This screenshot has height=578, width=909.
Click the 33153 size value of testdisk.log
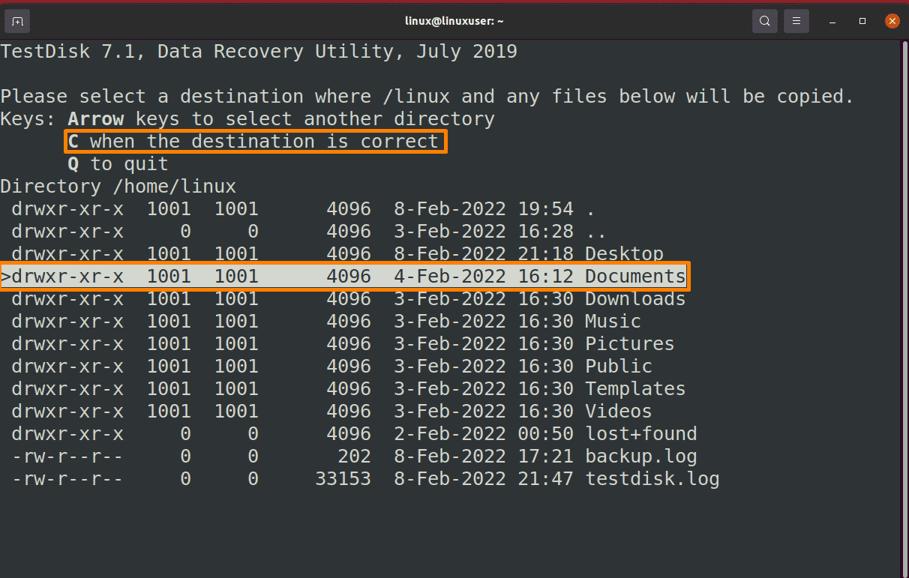343,479
